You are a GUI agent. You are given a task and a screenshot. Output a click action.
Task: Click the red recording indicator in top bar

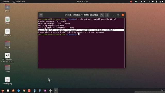(131, 2)
